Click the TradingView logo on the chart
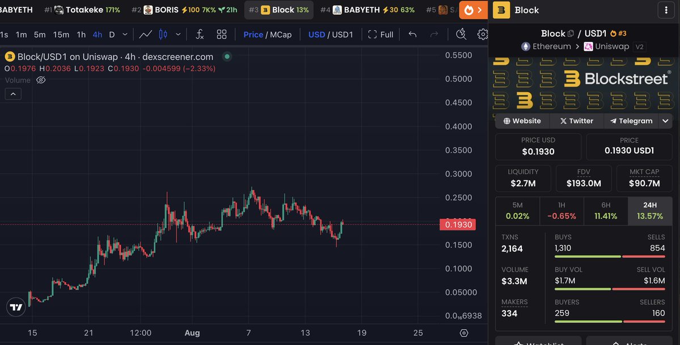This screenshot has height=345, width=680. [16, 307]
